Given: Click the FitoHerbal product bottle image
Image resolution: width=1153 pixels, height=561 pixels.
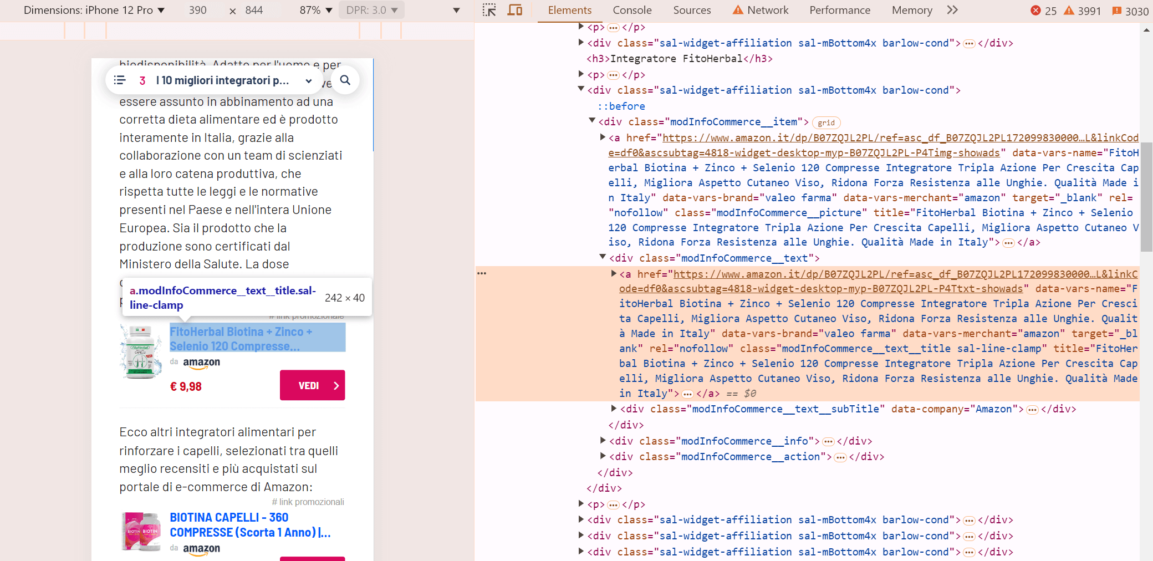Looking at the screenshot, I should coord(141,352).
